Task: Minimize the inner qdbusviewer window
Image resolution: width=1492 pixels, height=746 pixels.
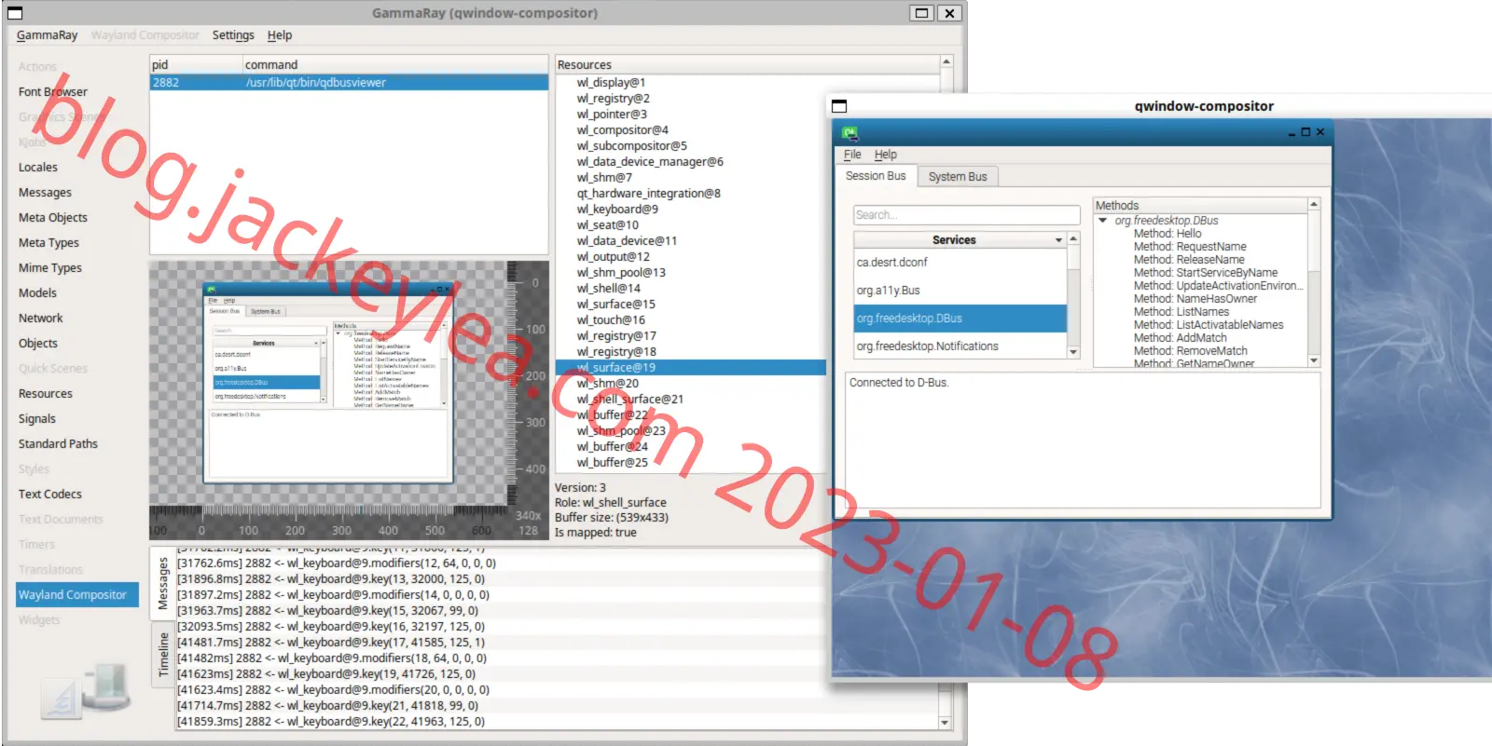Action: tap(1292, 133)
